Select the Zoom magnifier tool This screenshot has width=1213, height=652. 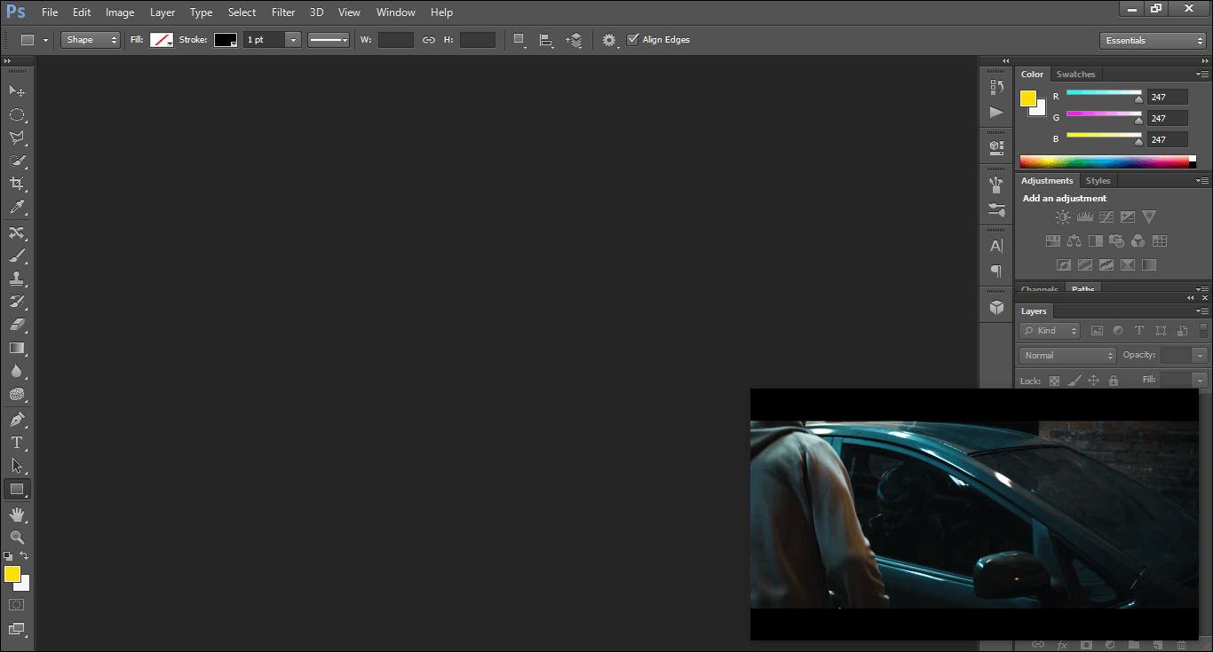(x=17, y=537)
